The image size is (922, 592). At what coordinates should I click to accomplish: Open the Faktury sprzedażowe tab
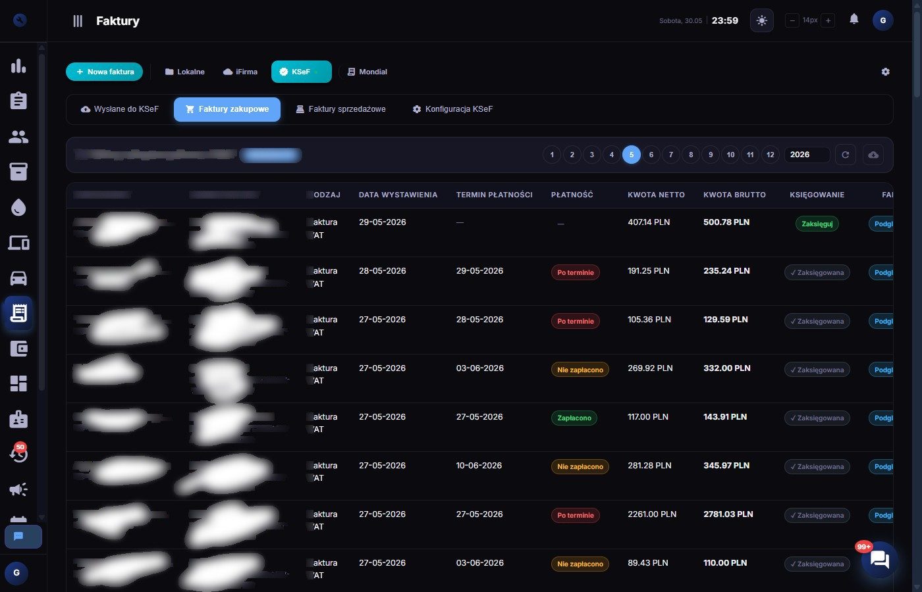340,109
